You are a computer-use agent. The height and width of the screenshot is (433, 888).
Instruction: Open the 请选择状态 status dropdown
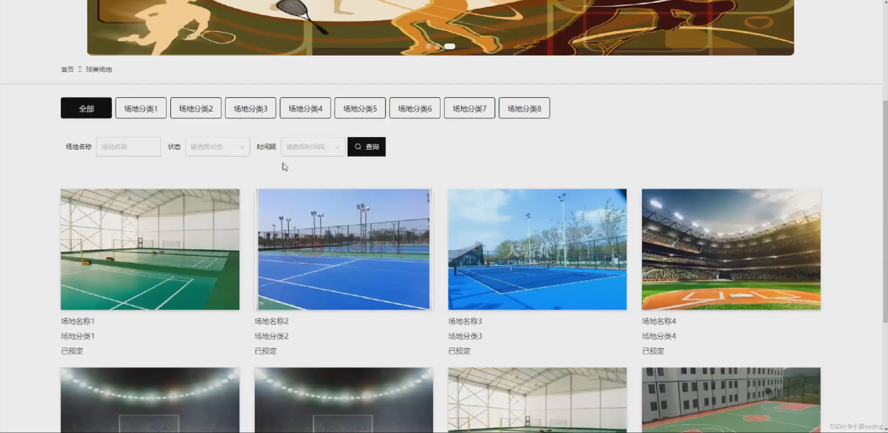click(x=218, y=147)
